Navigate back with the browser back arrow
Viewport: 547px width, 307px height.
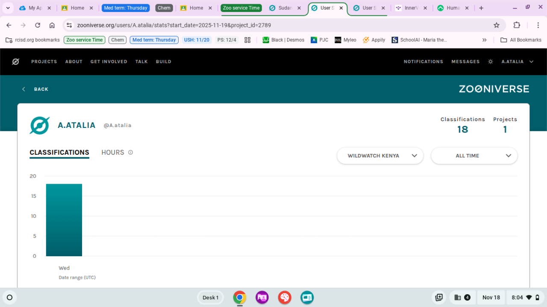[x=9, y=25]
